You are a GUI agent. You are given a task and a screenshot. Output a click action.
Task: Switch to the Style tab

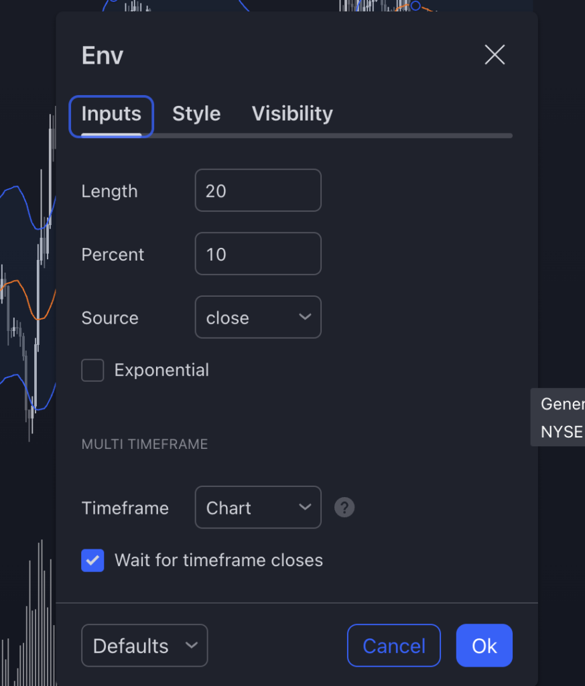(x=196, y=114)
